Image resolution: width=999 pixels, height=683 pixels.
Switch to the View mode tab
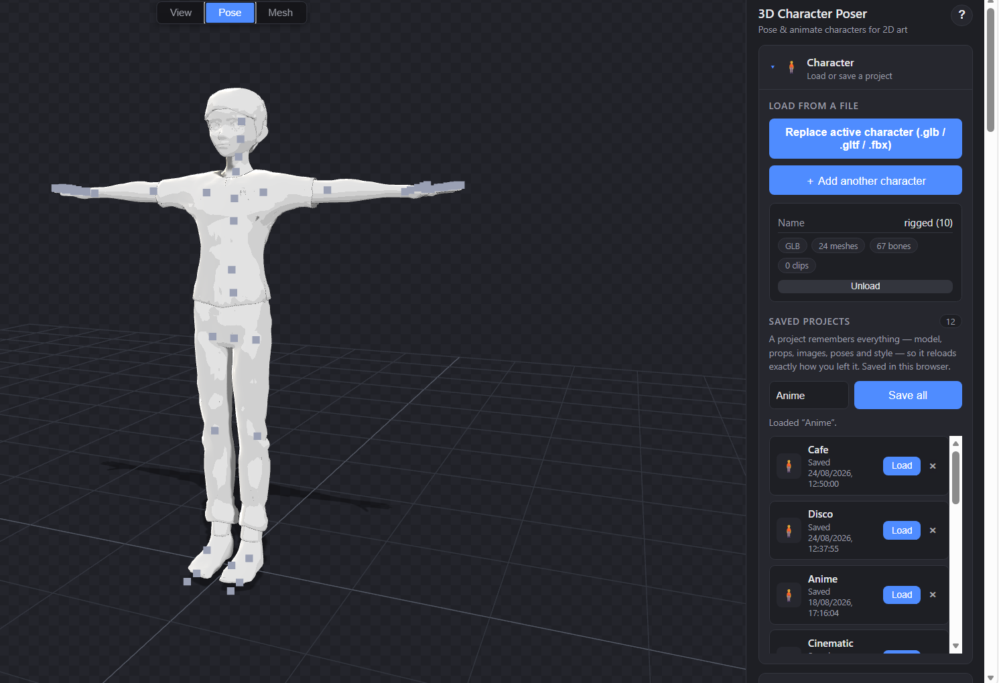181,13
